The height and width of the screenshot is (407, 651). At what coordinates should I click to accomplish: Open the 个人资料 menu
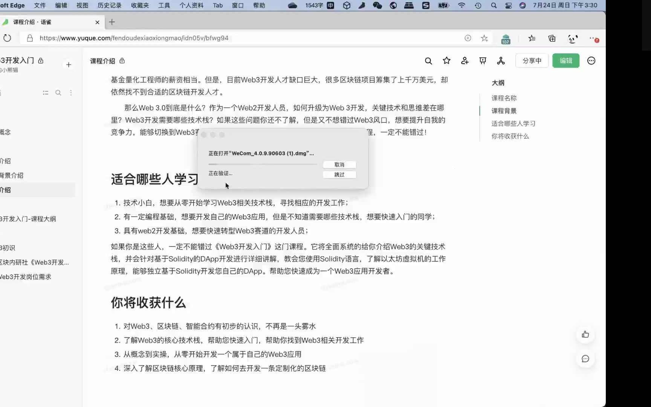click(191, 5)
